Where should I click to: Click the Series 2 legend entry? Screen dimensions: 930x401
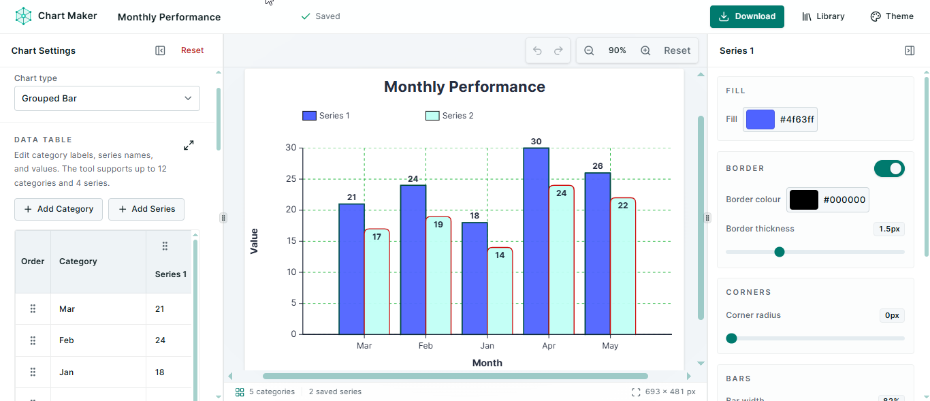(x=449, y=116)
